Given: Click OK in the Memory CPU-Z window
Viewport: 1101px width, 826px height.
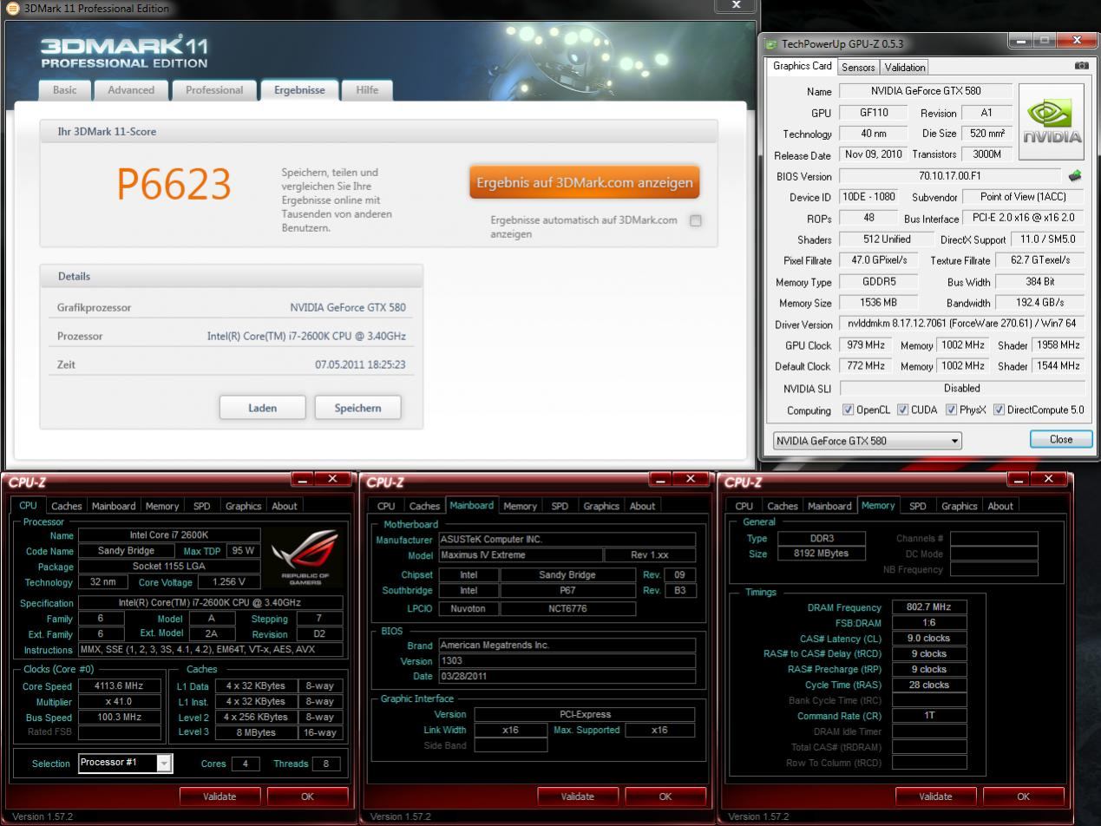Looking at the screenshot, I should point(1023,796).
